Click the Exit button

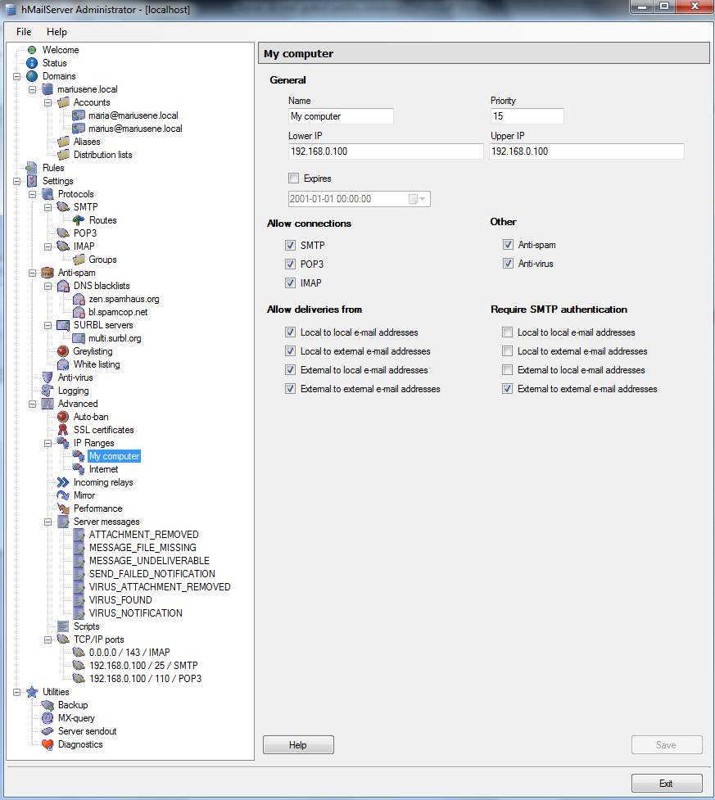pyautogui.click(x=666, y=784)
